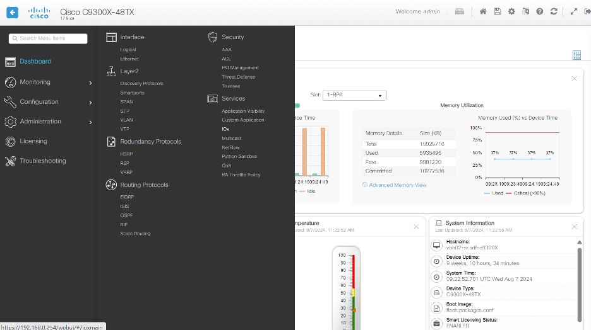Open STP under Layer2
Screen dimensions: 591x330
click(125, 111)
